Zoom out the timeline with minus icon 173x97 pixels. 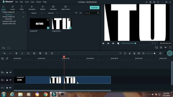(143, 53)
